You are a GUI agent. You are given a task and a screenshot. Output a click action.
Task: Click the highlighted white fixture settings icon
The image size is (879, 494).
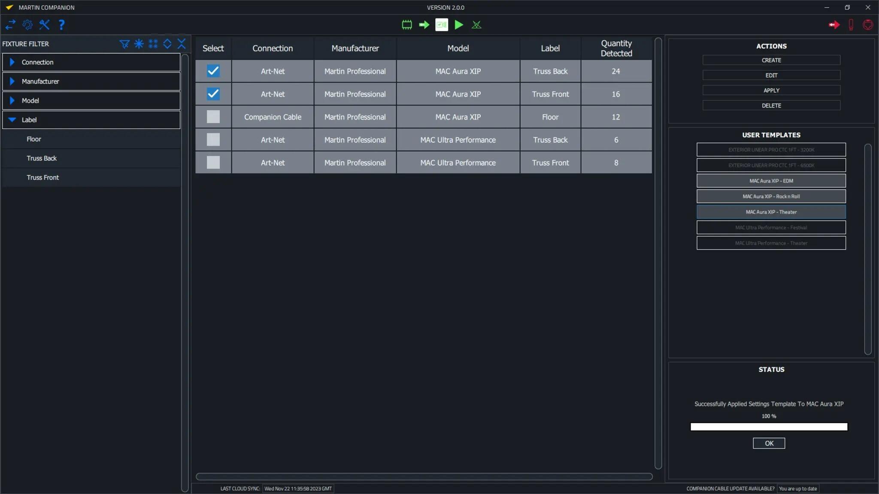click(x=442, y=25)
